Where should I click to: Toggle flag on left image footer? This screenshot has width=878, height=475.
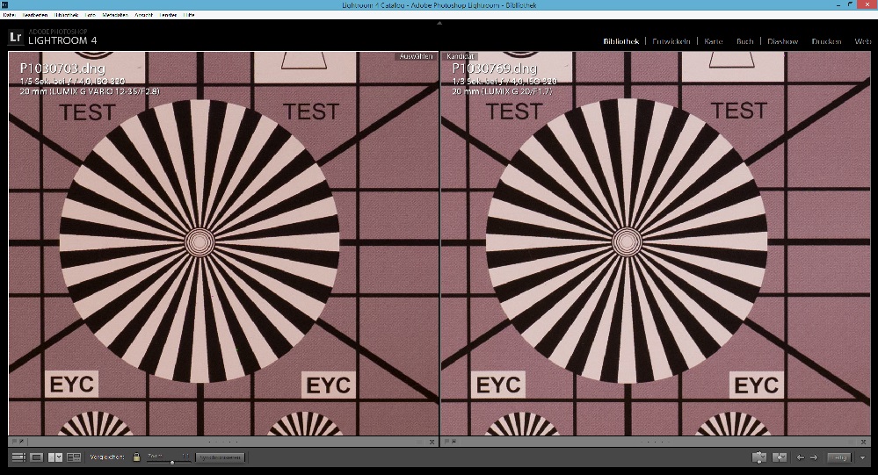[x=15, y=441]
